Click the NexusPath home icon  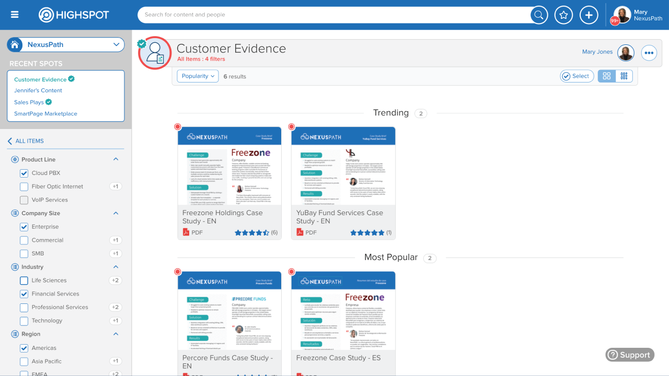[15, 44]
